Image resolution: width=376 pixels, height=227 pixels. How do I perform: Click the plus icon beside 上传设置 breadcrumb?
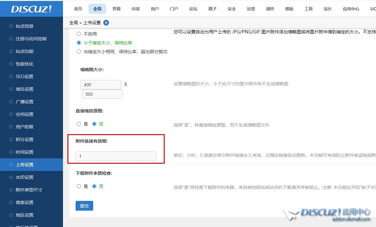click(x=106, y=23)
